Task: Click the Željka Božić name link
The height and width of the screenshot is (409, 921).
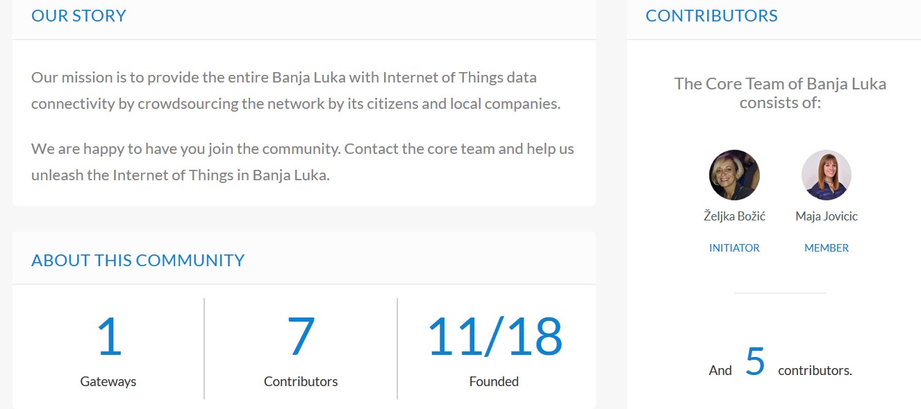Action: (x=734, y=216)
